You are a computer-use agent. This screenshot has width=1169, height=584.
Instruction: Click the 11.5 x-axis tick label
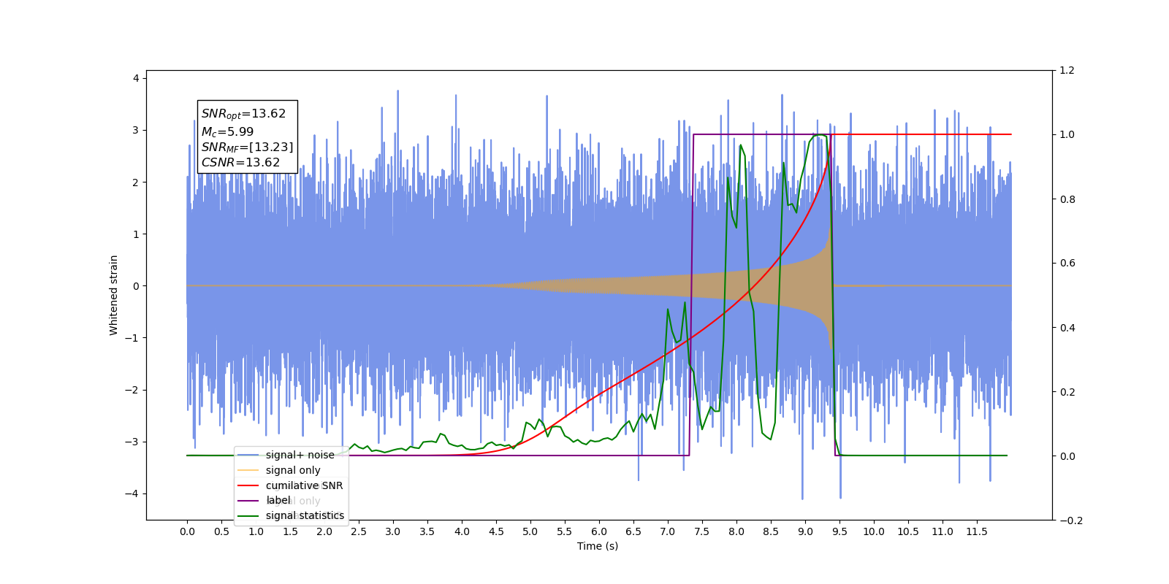click(x=977, y=531)
